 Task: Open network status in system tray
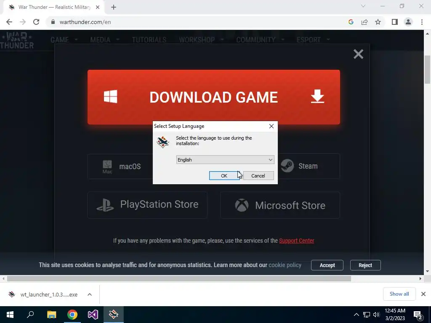click(x=367, y=315)
